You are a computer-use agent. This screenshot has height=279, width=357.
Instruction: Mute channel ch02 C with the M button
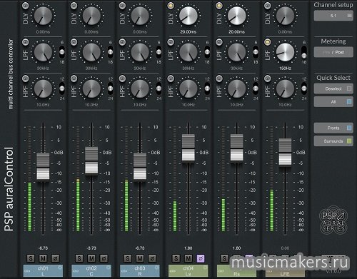pyautogui.click(x=91, y=258)
